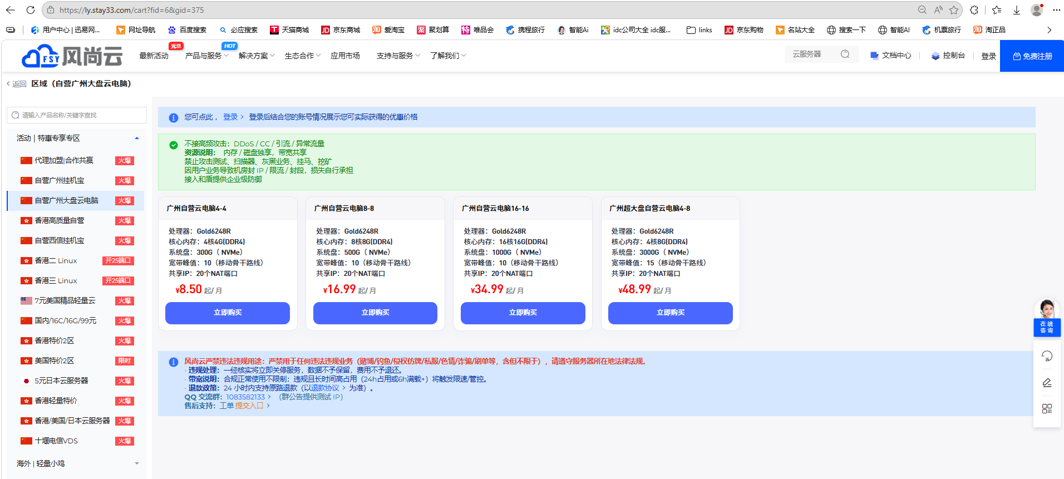Buy the 广州自营云电脑4-4 plan

coord(227,313)
